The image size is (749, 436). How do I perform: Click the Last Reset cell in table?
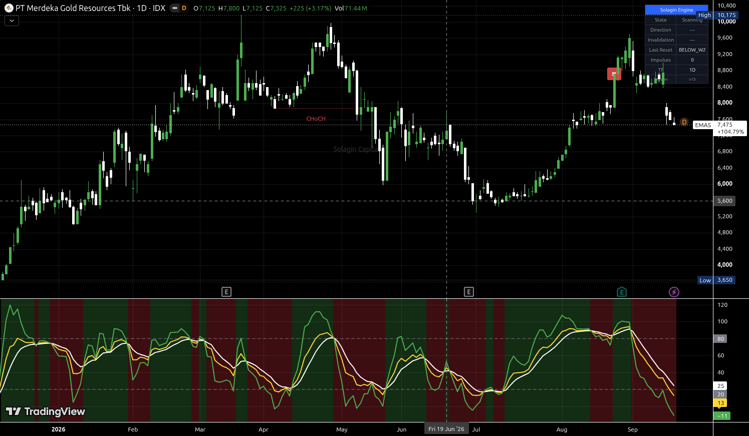click(660, 50)
